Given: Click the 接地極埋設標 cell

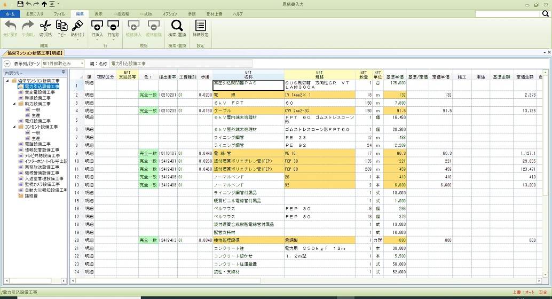Looking at the screenshot, I should pos(248,241).
